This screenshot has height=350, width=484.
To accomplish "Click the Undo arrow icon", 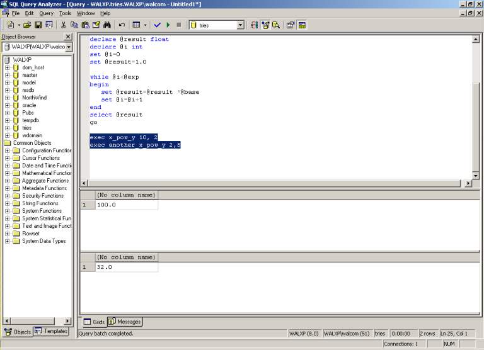I will click(122, 25).
